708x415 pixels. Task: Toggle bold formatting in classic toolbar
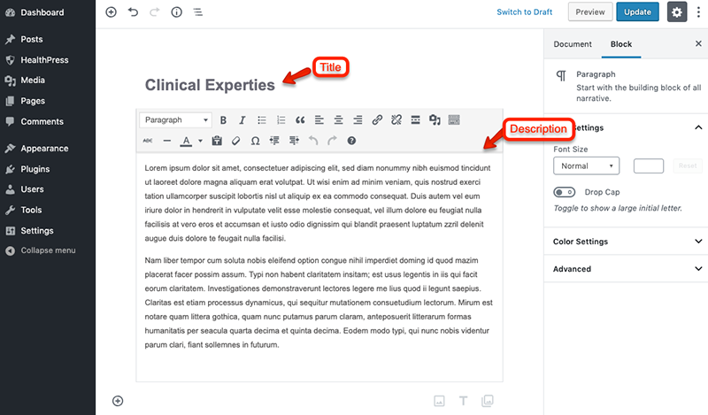pos(223,120)
